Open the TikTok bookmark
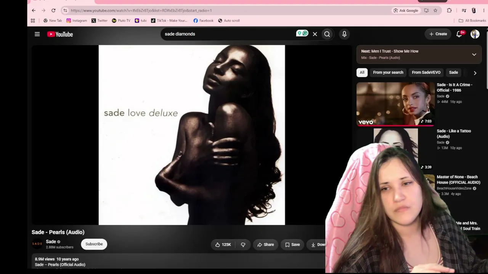The height and width of the screenshot is (274, 488). click(169, 21)
